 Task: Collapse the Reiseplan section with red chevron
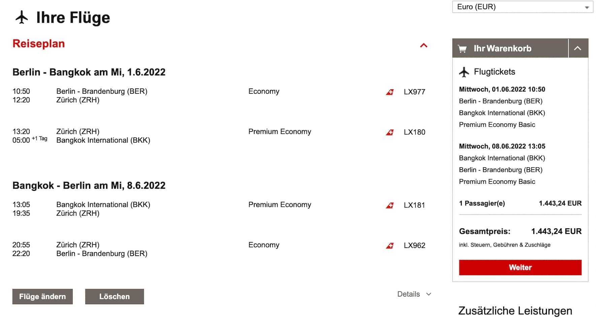[x=424, y=45]
